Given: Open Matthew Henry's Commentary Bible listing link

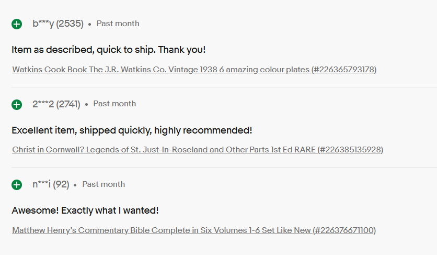Looking at the screenshot, I should [x=162, y=230].
